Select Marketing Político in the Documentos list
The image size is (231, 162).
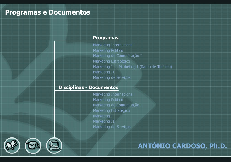[108, 100]
